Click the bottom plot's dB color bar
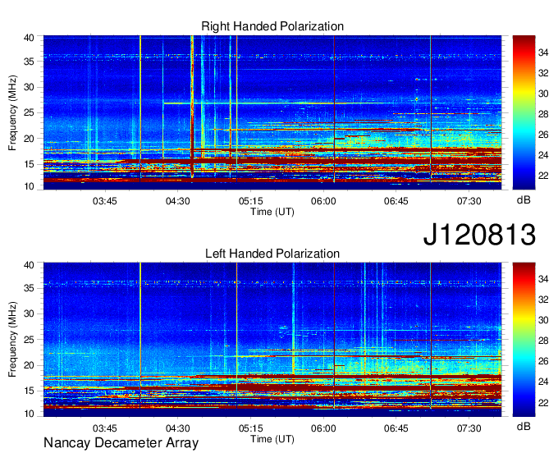Image resolution: width=558 pixels, height=453 pixels. 524,340
